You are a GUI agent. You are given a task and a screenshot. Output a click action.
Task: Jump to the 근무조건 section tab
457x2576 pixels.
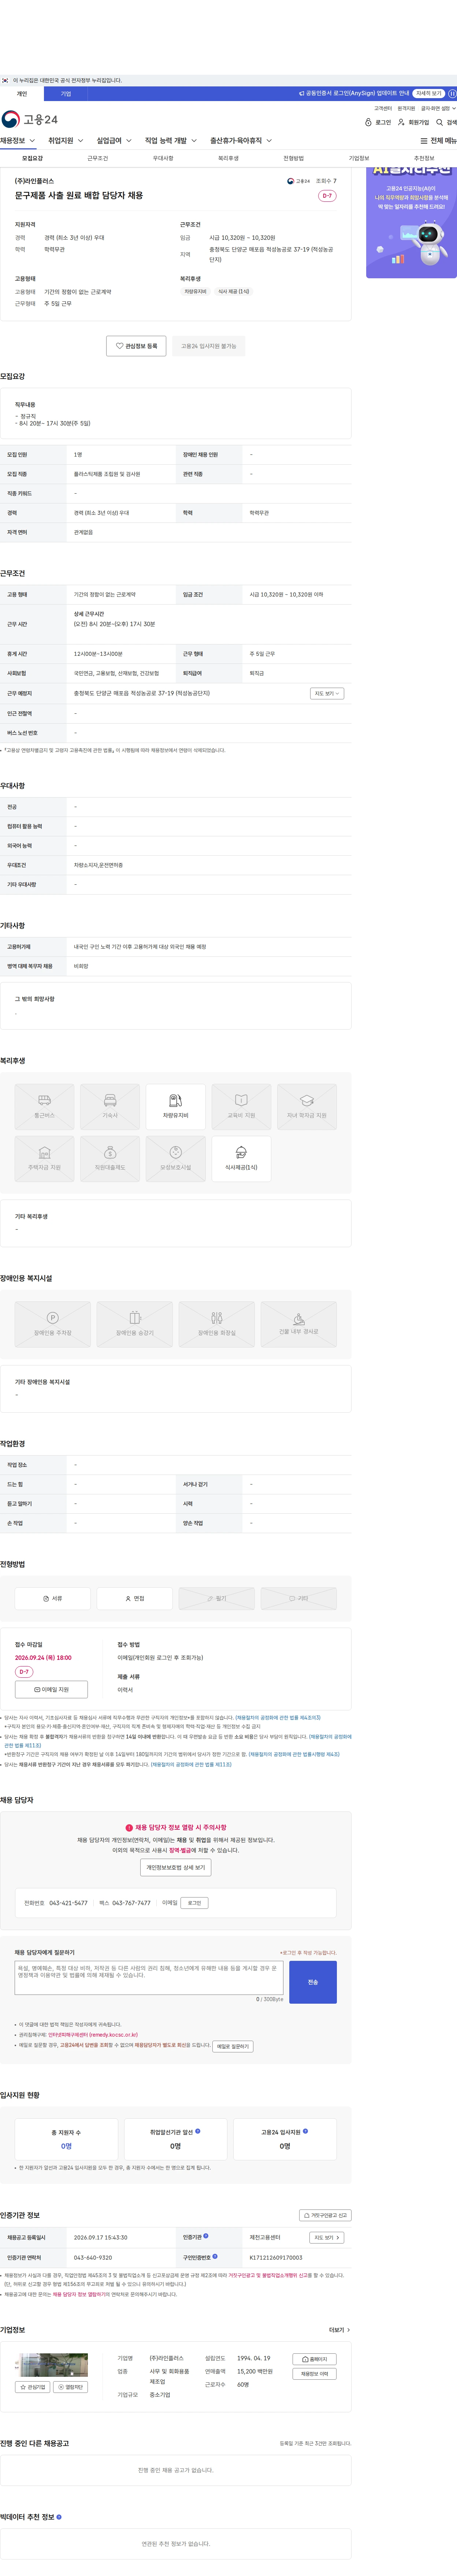pos(98,158)
